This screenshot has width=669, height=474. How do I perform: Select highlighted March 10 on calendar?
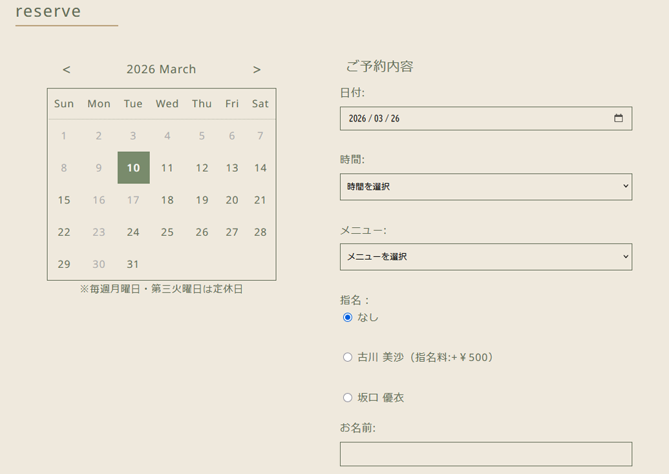[x=133, y=168]
